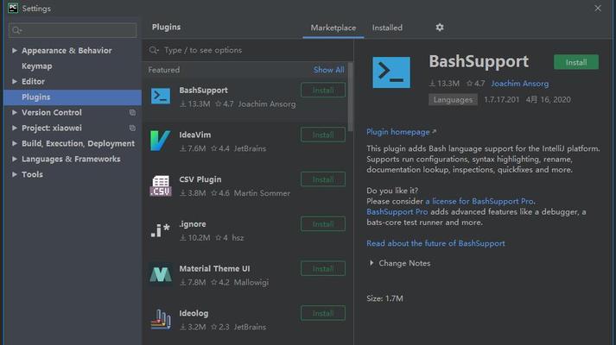Focus the settings search box
The image size is (616, 345).
(x=73, y=30)
